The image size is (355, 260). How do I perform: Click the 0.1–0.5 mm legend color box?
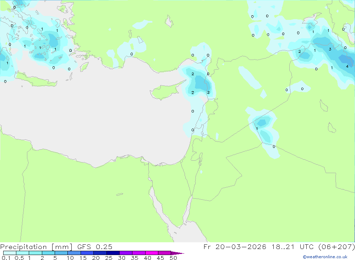point(10,253)
